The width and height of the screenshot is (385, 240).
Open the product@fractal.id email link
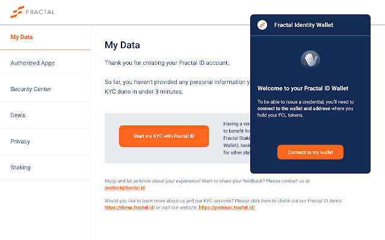[x=125, y=188]
